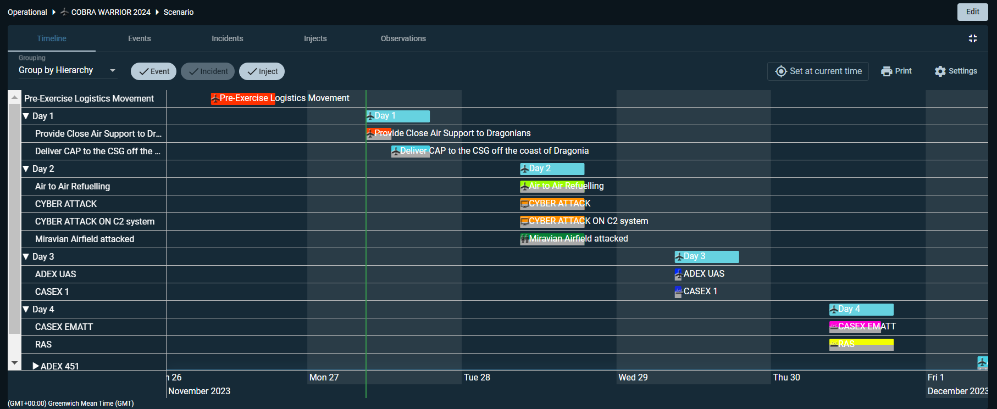Open the Group by Hierarchy dropdown
The width and height of the screenshot is (997, 409).
pyautogui.click(x=67, y=70)
